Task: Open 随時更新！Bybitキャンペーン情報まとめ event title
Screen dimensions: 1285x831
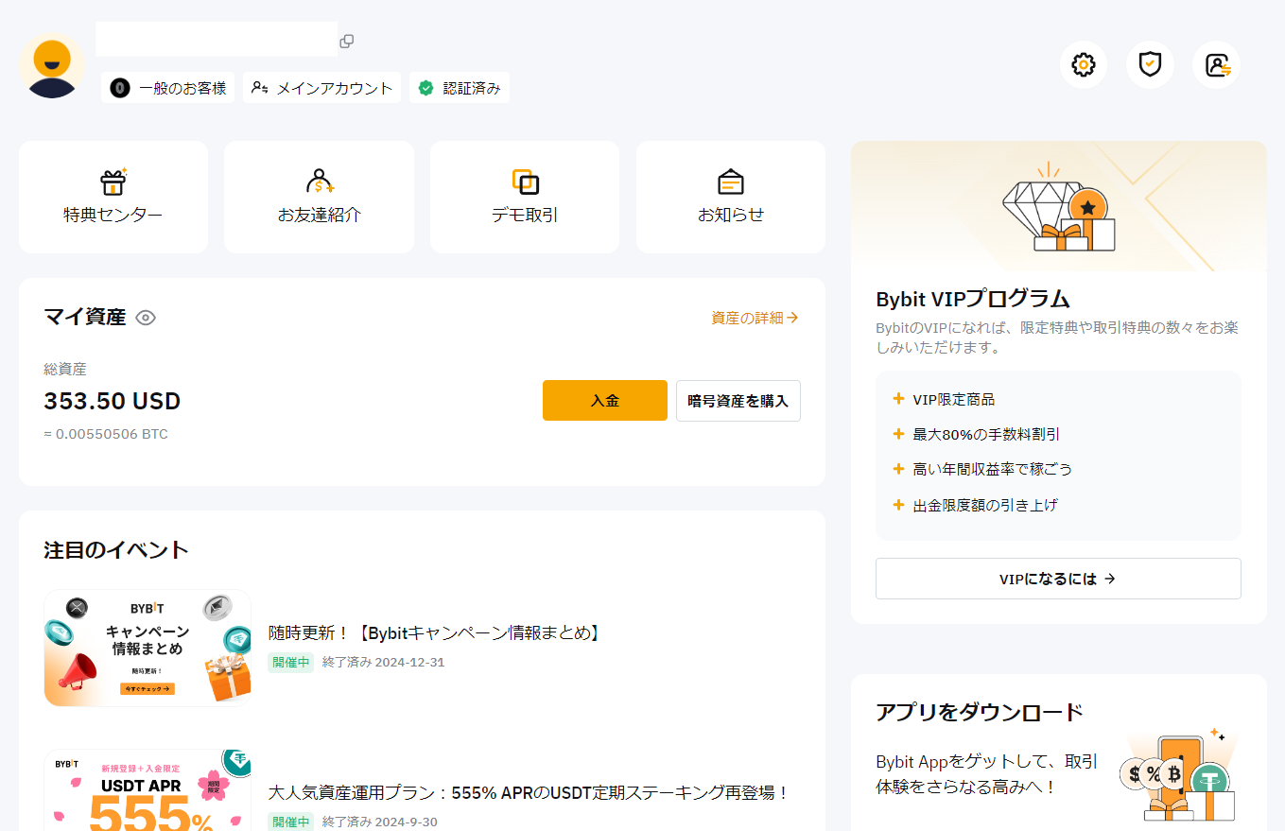Action: (x=435, y=632)
